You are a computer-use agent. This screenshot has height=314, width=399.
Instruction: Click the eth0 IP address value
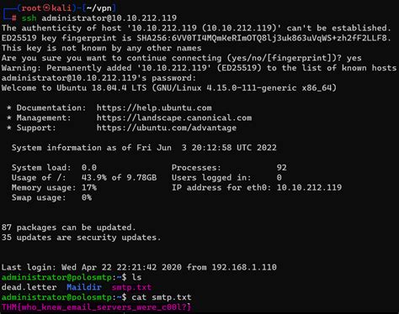coord(309,187)
